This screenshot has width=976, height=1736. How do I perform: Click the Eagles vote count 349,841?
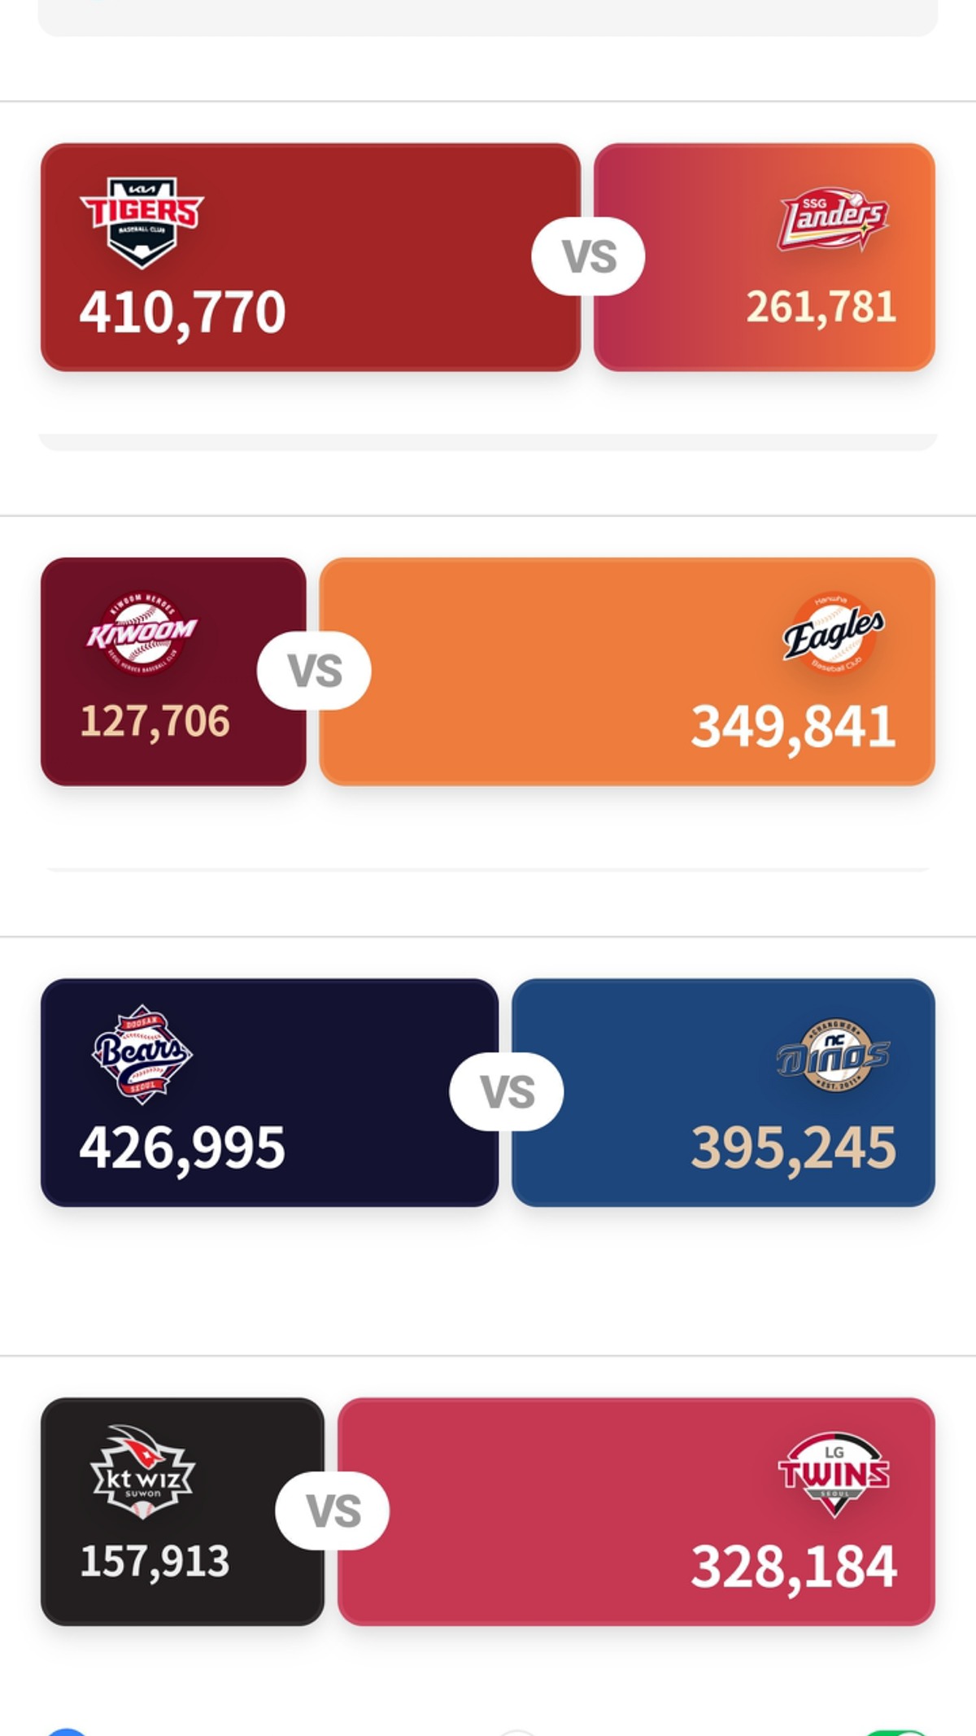[x=793, y=727]
